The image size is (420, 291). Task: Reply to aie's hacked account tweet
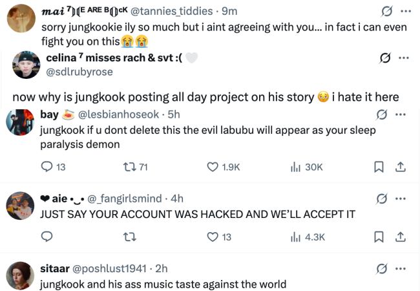click(x=46, y=237)
